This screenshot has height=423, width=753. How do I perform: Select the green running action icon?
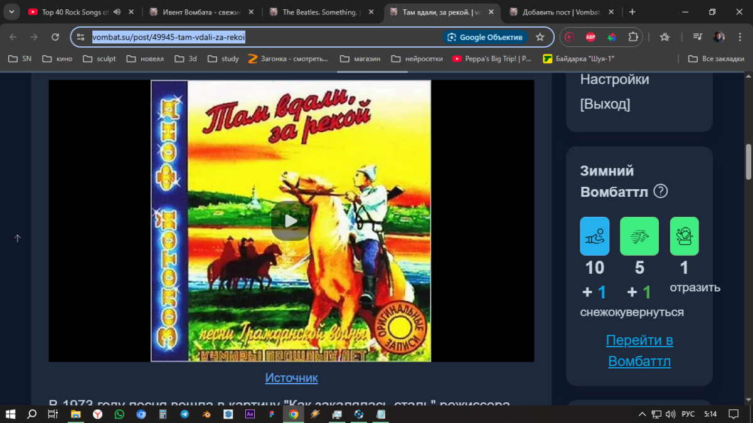pyautogui.click(x=639, y=236)
